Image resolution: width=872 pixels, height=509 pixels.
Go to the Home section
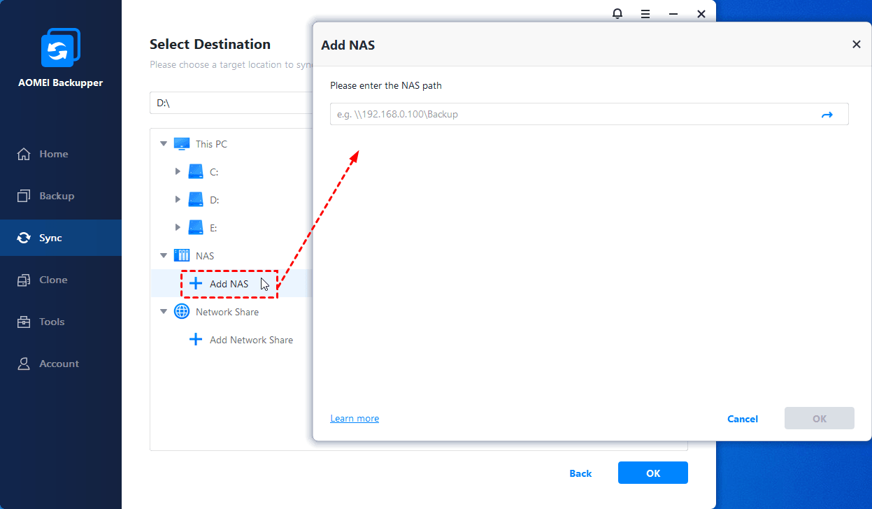click(x=53, y=154)
